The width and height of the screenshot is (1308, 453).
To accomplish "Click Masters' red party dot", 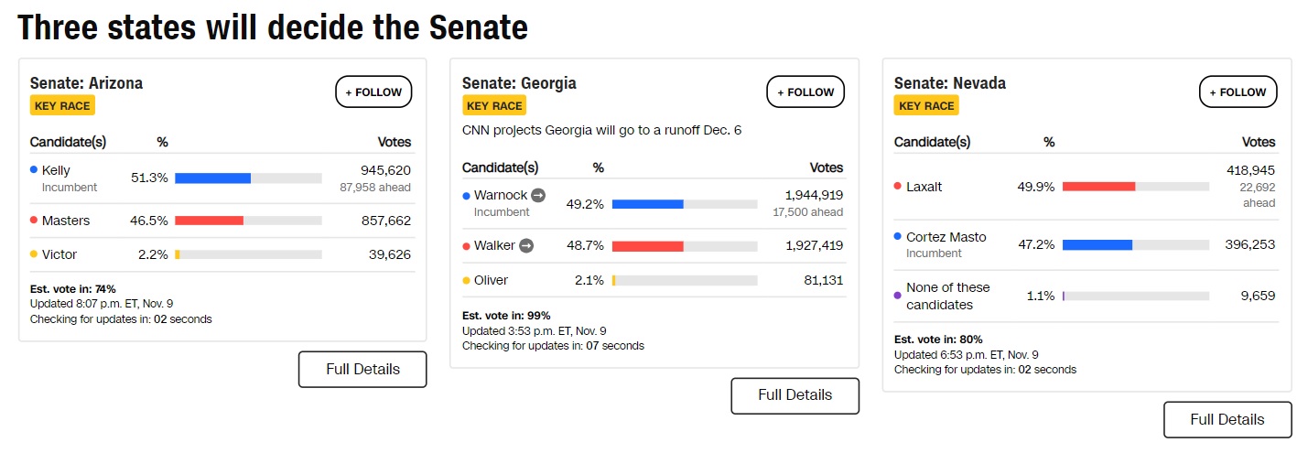I will click(x=34, y=221).
